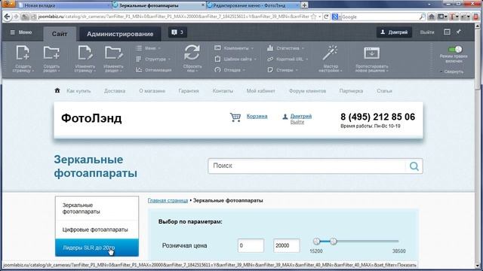The width and height of the screenshot is (483, 271).
Task: Switch to Новая вкладка browser tab
Action: [64, 5]
